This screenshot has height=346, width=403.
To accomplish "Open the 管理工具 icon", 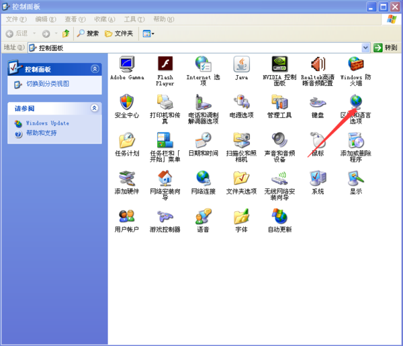I will (x=279, y=102).
